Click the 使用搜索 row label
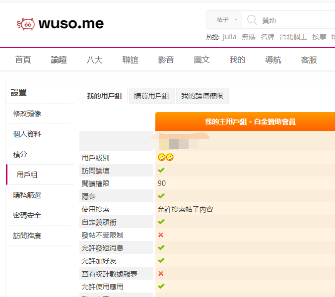The height and width of the screenshot is (297, 335). coord(95,209)
